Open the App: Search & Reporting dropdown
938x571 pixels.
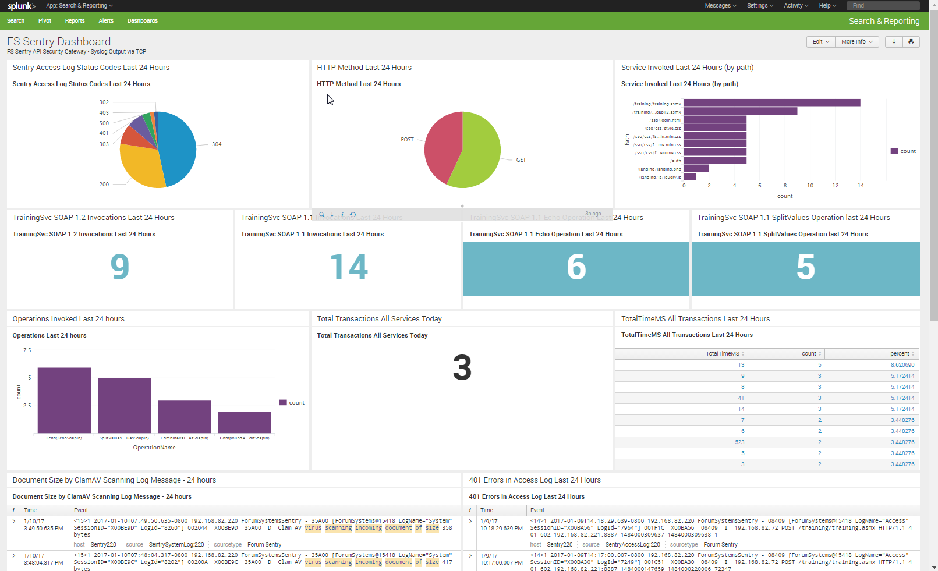click(x=80, y=6)
